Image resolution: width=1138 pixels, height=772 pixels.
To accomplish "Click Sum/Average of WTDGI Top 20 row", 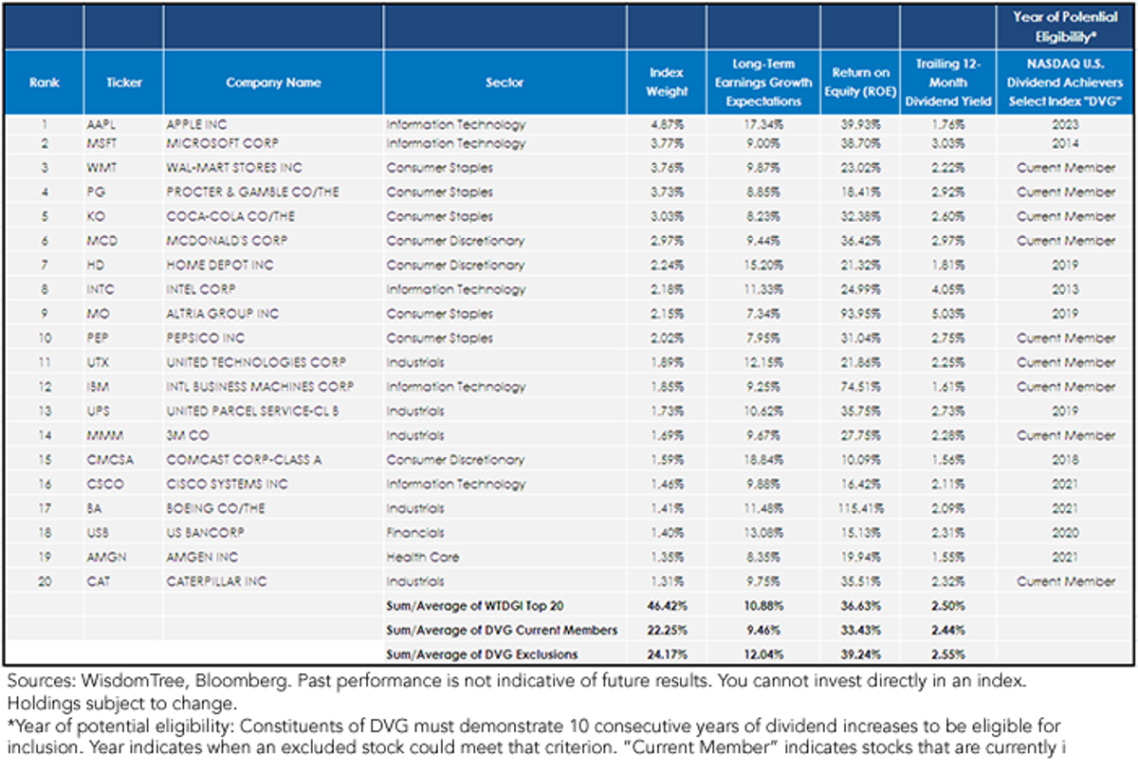I will pos(569,606).
